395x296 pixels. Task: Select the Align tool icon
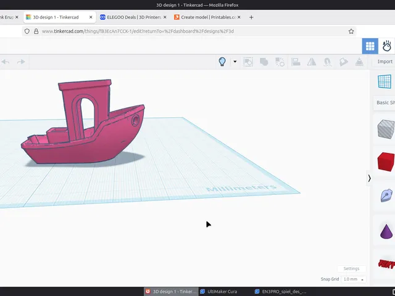pos(296,62)
